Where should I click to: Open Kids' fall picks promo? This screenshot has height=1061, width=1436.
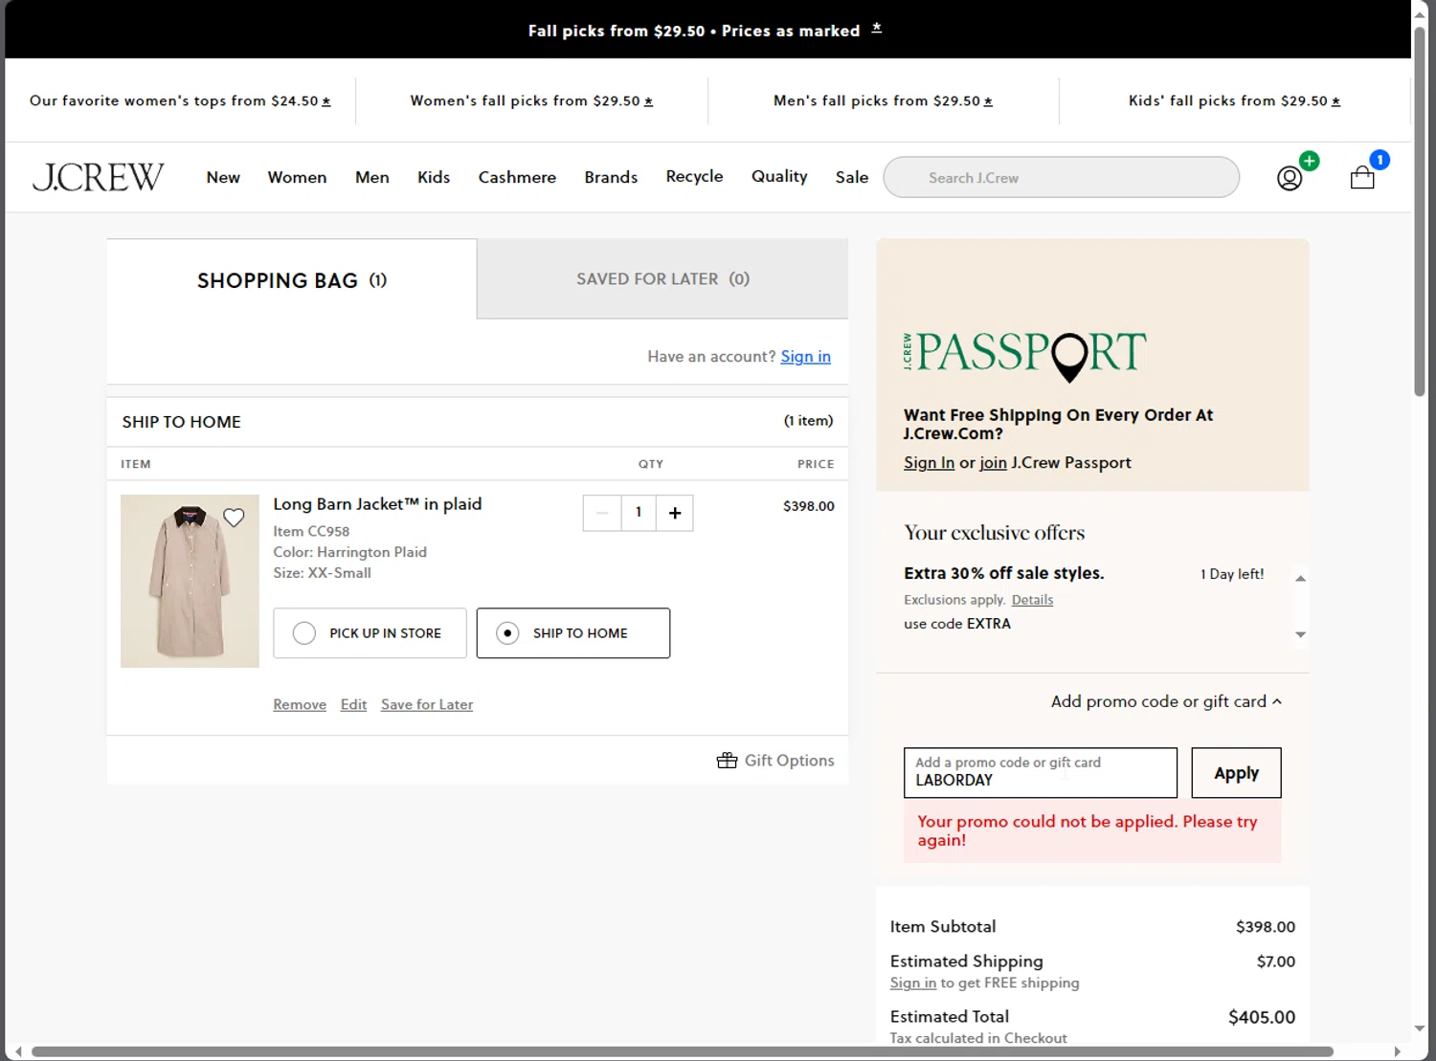coord(1234,100)
